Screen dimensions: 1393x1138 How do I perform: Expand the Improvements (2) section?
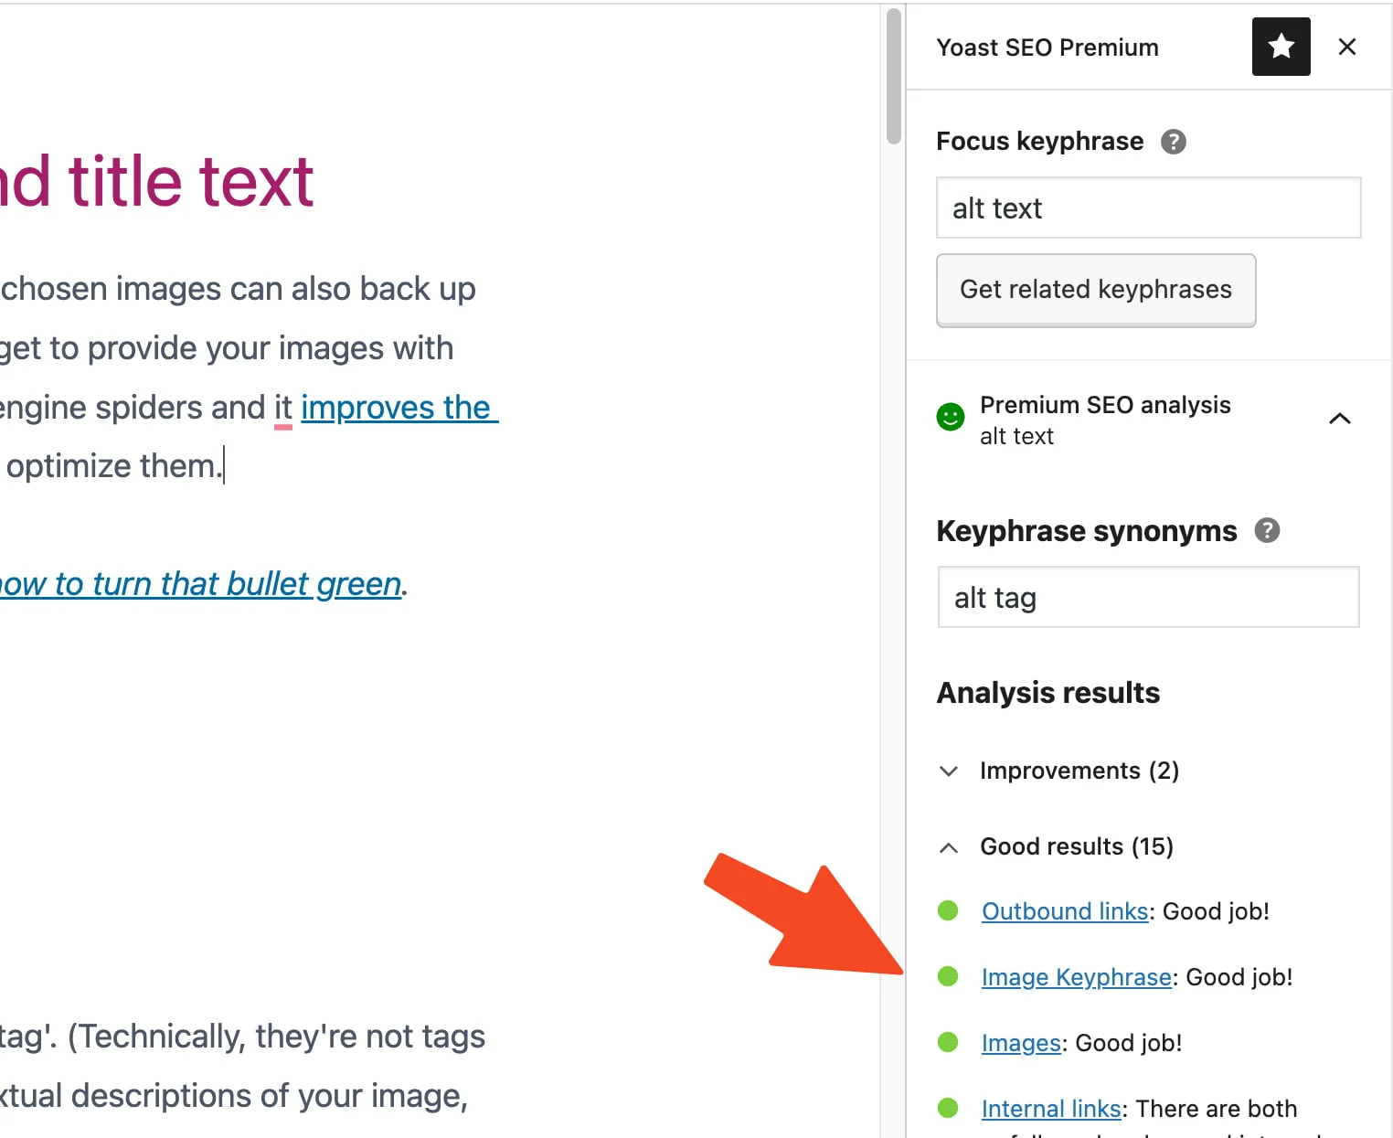click(949, 771)
